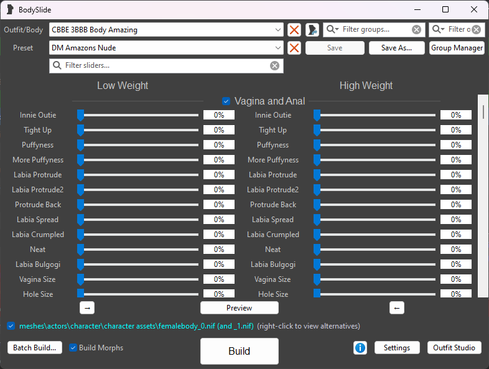Viewport: 489px width, 369px height.
Task: Delete the selected Outfit/Body project (red X)
Action: click(x=294, y=30)
